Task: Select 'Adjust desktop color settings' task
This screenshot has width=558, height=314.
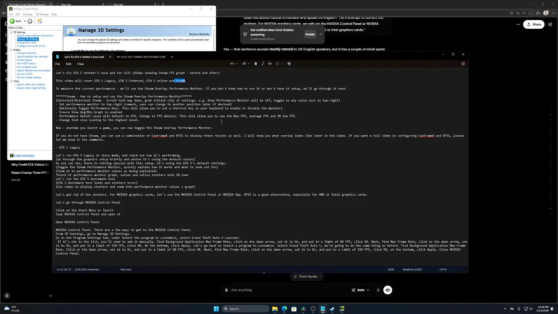Action: coord(32,57)
